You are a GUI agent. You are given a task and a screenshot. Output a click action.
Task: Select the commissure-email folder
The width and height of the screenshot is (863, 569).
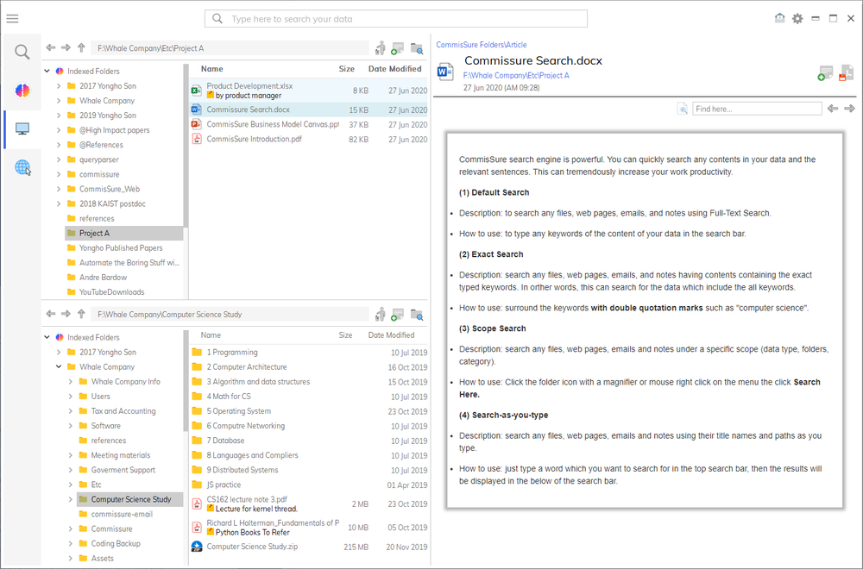122,514
